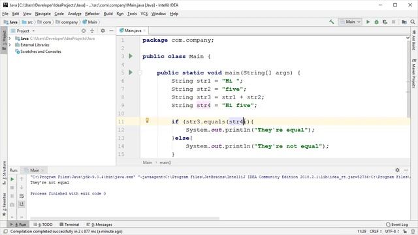Click the company breadcrumb in navigation bar
The image size is (418, 235).
pyautogui.click(x=67, y=22)
